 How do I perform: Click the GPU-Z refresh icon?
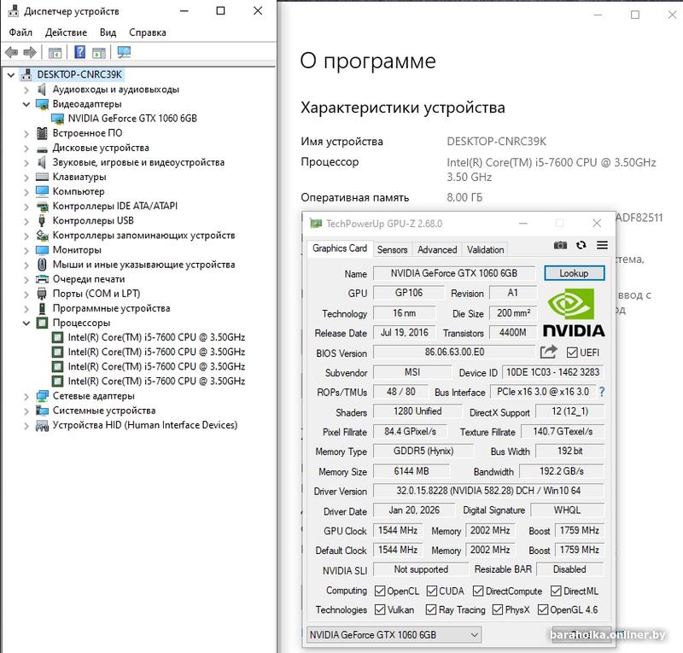[x=581, y=245]
